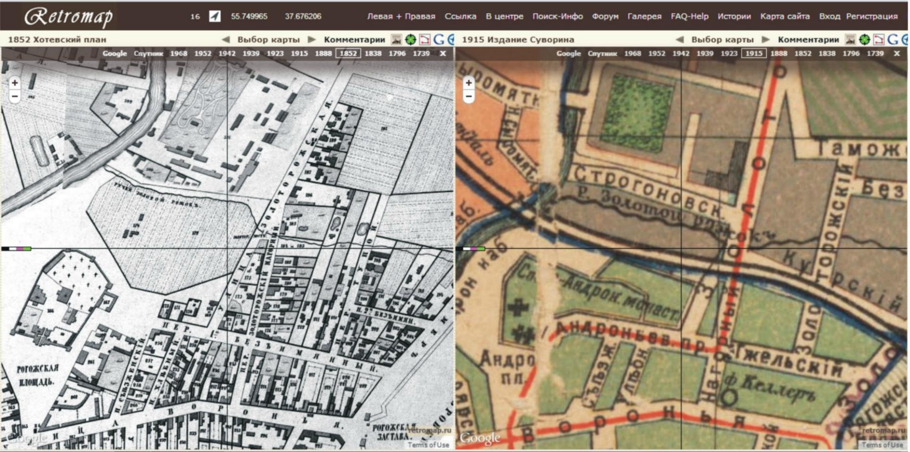
Task: Select year 1942 on the right map
Action: click(x=681, y=53)
